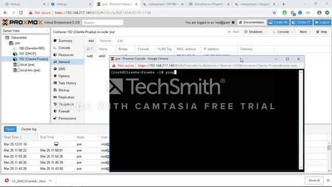Click the Proxmox logo

click(x=22, y=22)
